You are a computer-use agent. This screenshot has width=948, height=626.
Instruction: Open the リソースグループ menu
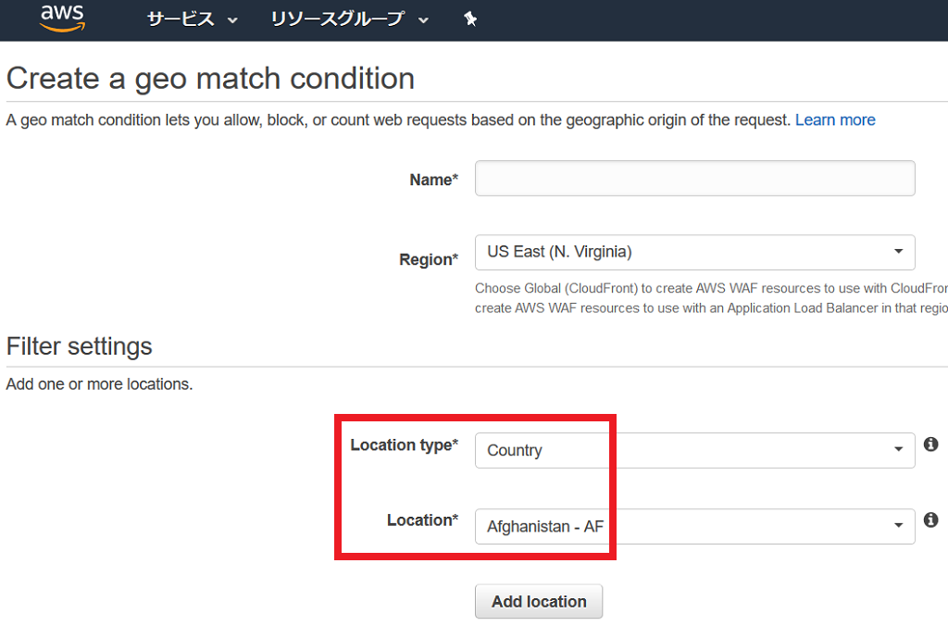pos(349,19)
